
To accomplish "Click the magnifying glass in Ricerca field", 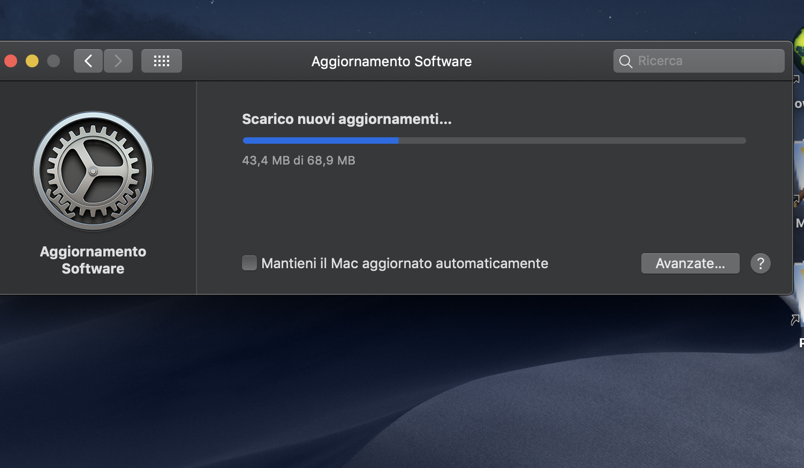I will click(x=625, y=61).
